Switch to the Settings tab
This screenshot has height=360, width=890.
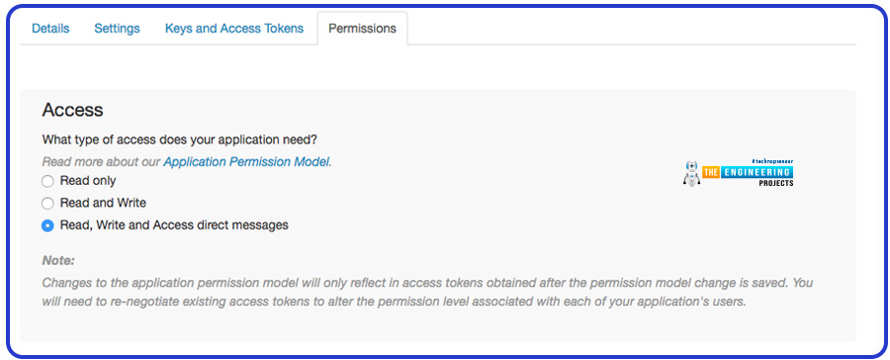click(x=117, y=29)
